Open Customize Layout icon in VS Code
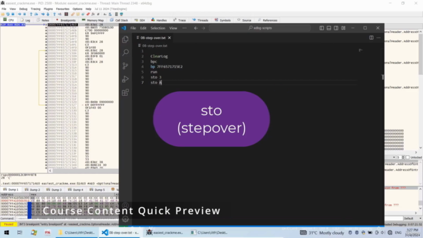 pyautogui.click(x=343, y=28)
